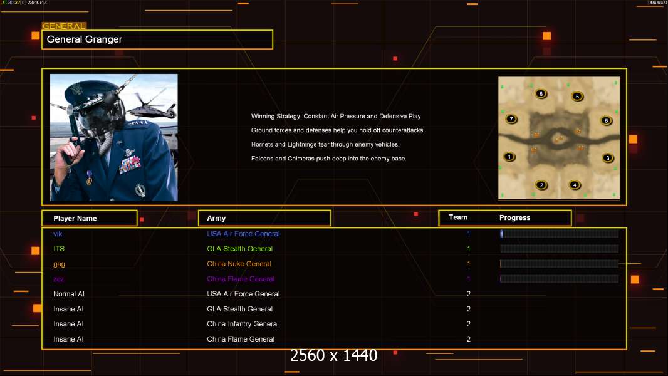Select player name gag
Image resolution: width=668 pixels, height=376 pixels.
click(59, 264)
